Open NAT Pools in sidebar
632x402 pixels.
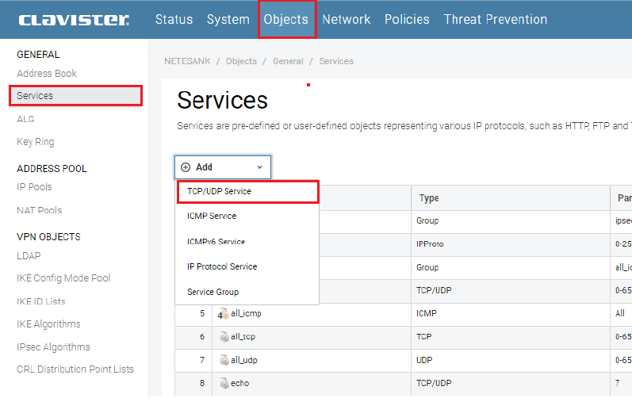39,210
